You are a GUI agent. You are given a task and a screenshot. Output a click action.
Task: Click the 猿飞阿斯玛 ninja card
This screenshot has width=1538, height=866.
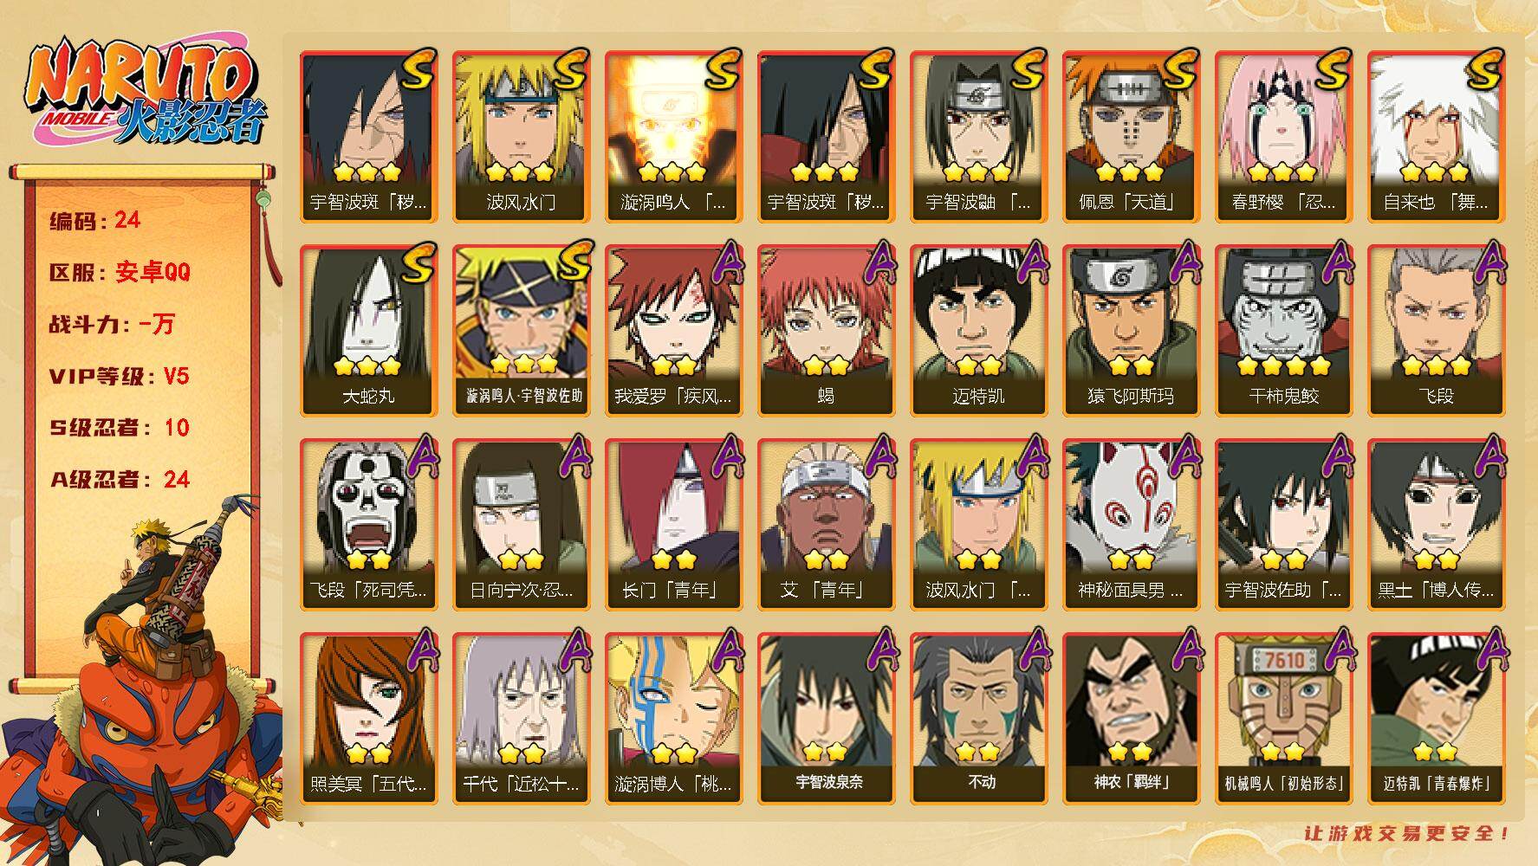(1131, 331)
